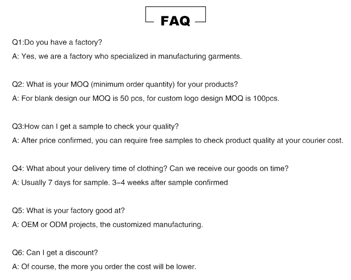The image size is (351, 280).
Task: Click the answer starting "Usually 7 days for sample"
Action: click(119, 183)
